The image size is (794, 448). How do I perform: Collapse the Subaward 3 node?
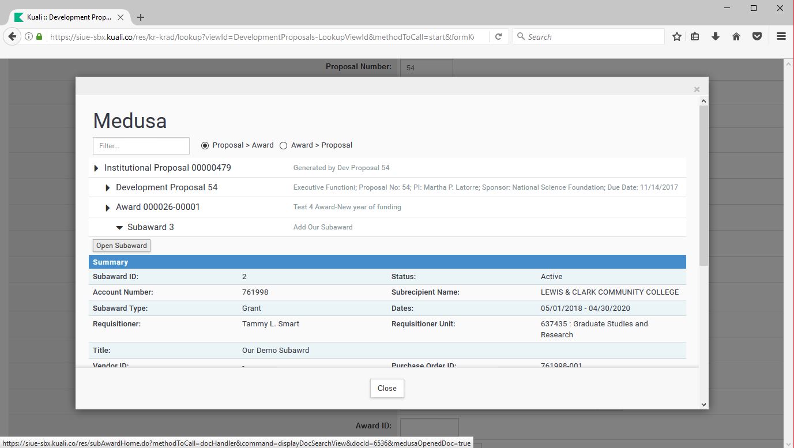pos(119,228)
